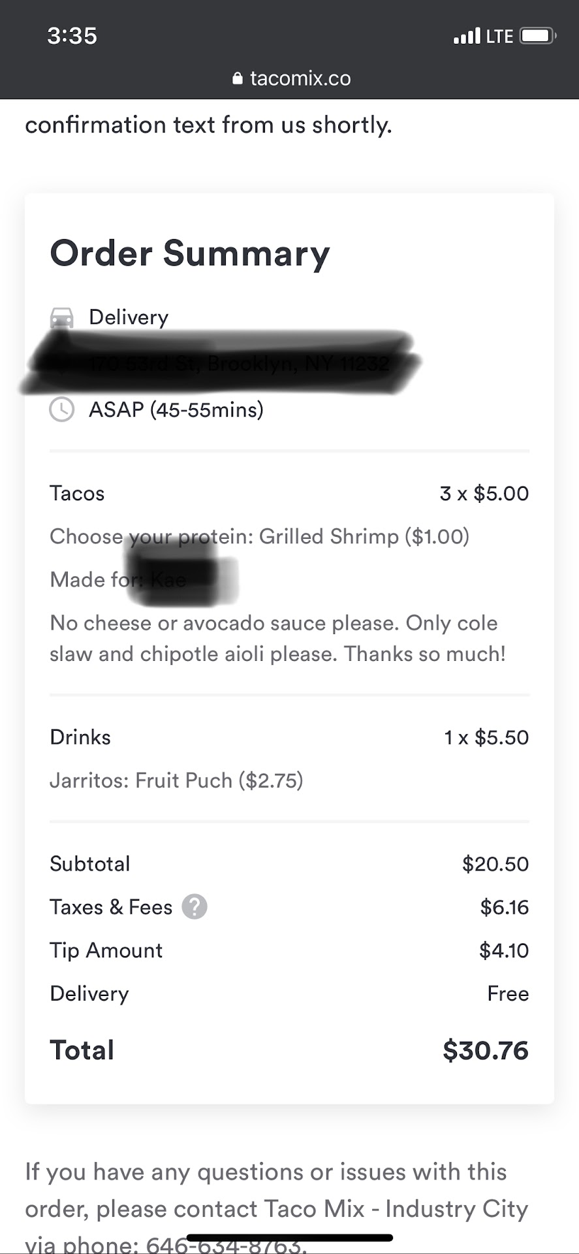Tap the ASAP (45-55mins) delivery time
The width and height of the screenshot is (579, 1254).
pyautogui.click(x=176, y=410)
